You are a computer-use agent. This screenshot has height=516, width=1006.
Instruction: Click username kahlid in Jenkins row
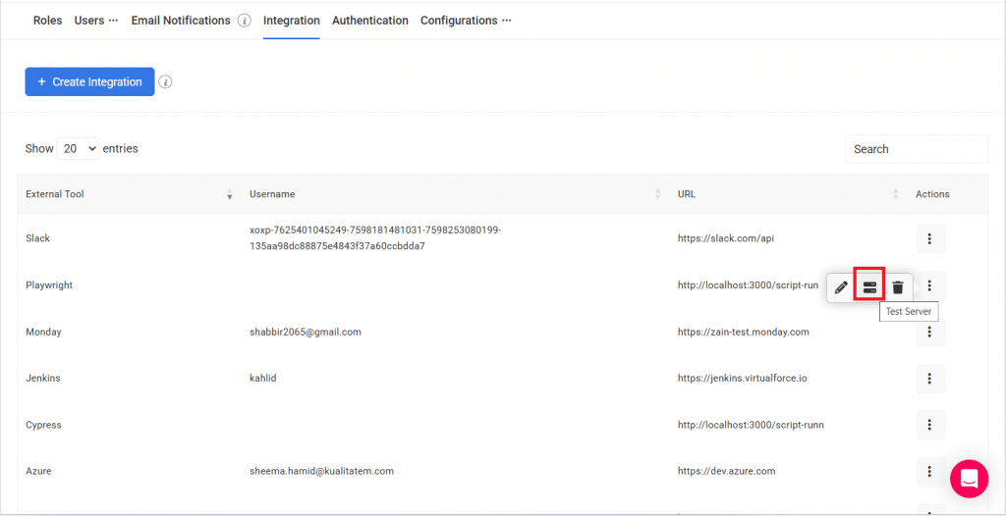pos(263,379)
